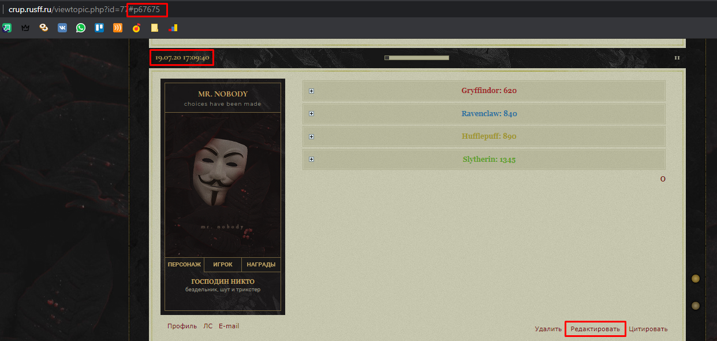Click the Mr. Nobody mask avatar

point(223,185)
